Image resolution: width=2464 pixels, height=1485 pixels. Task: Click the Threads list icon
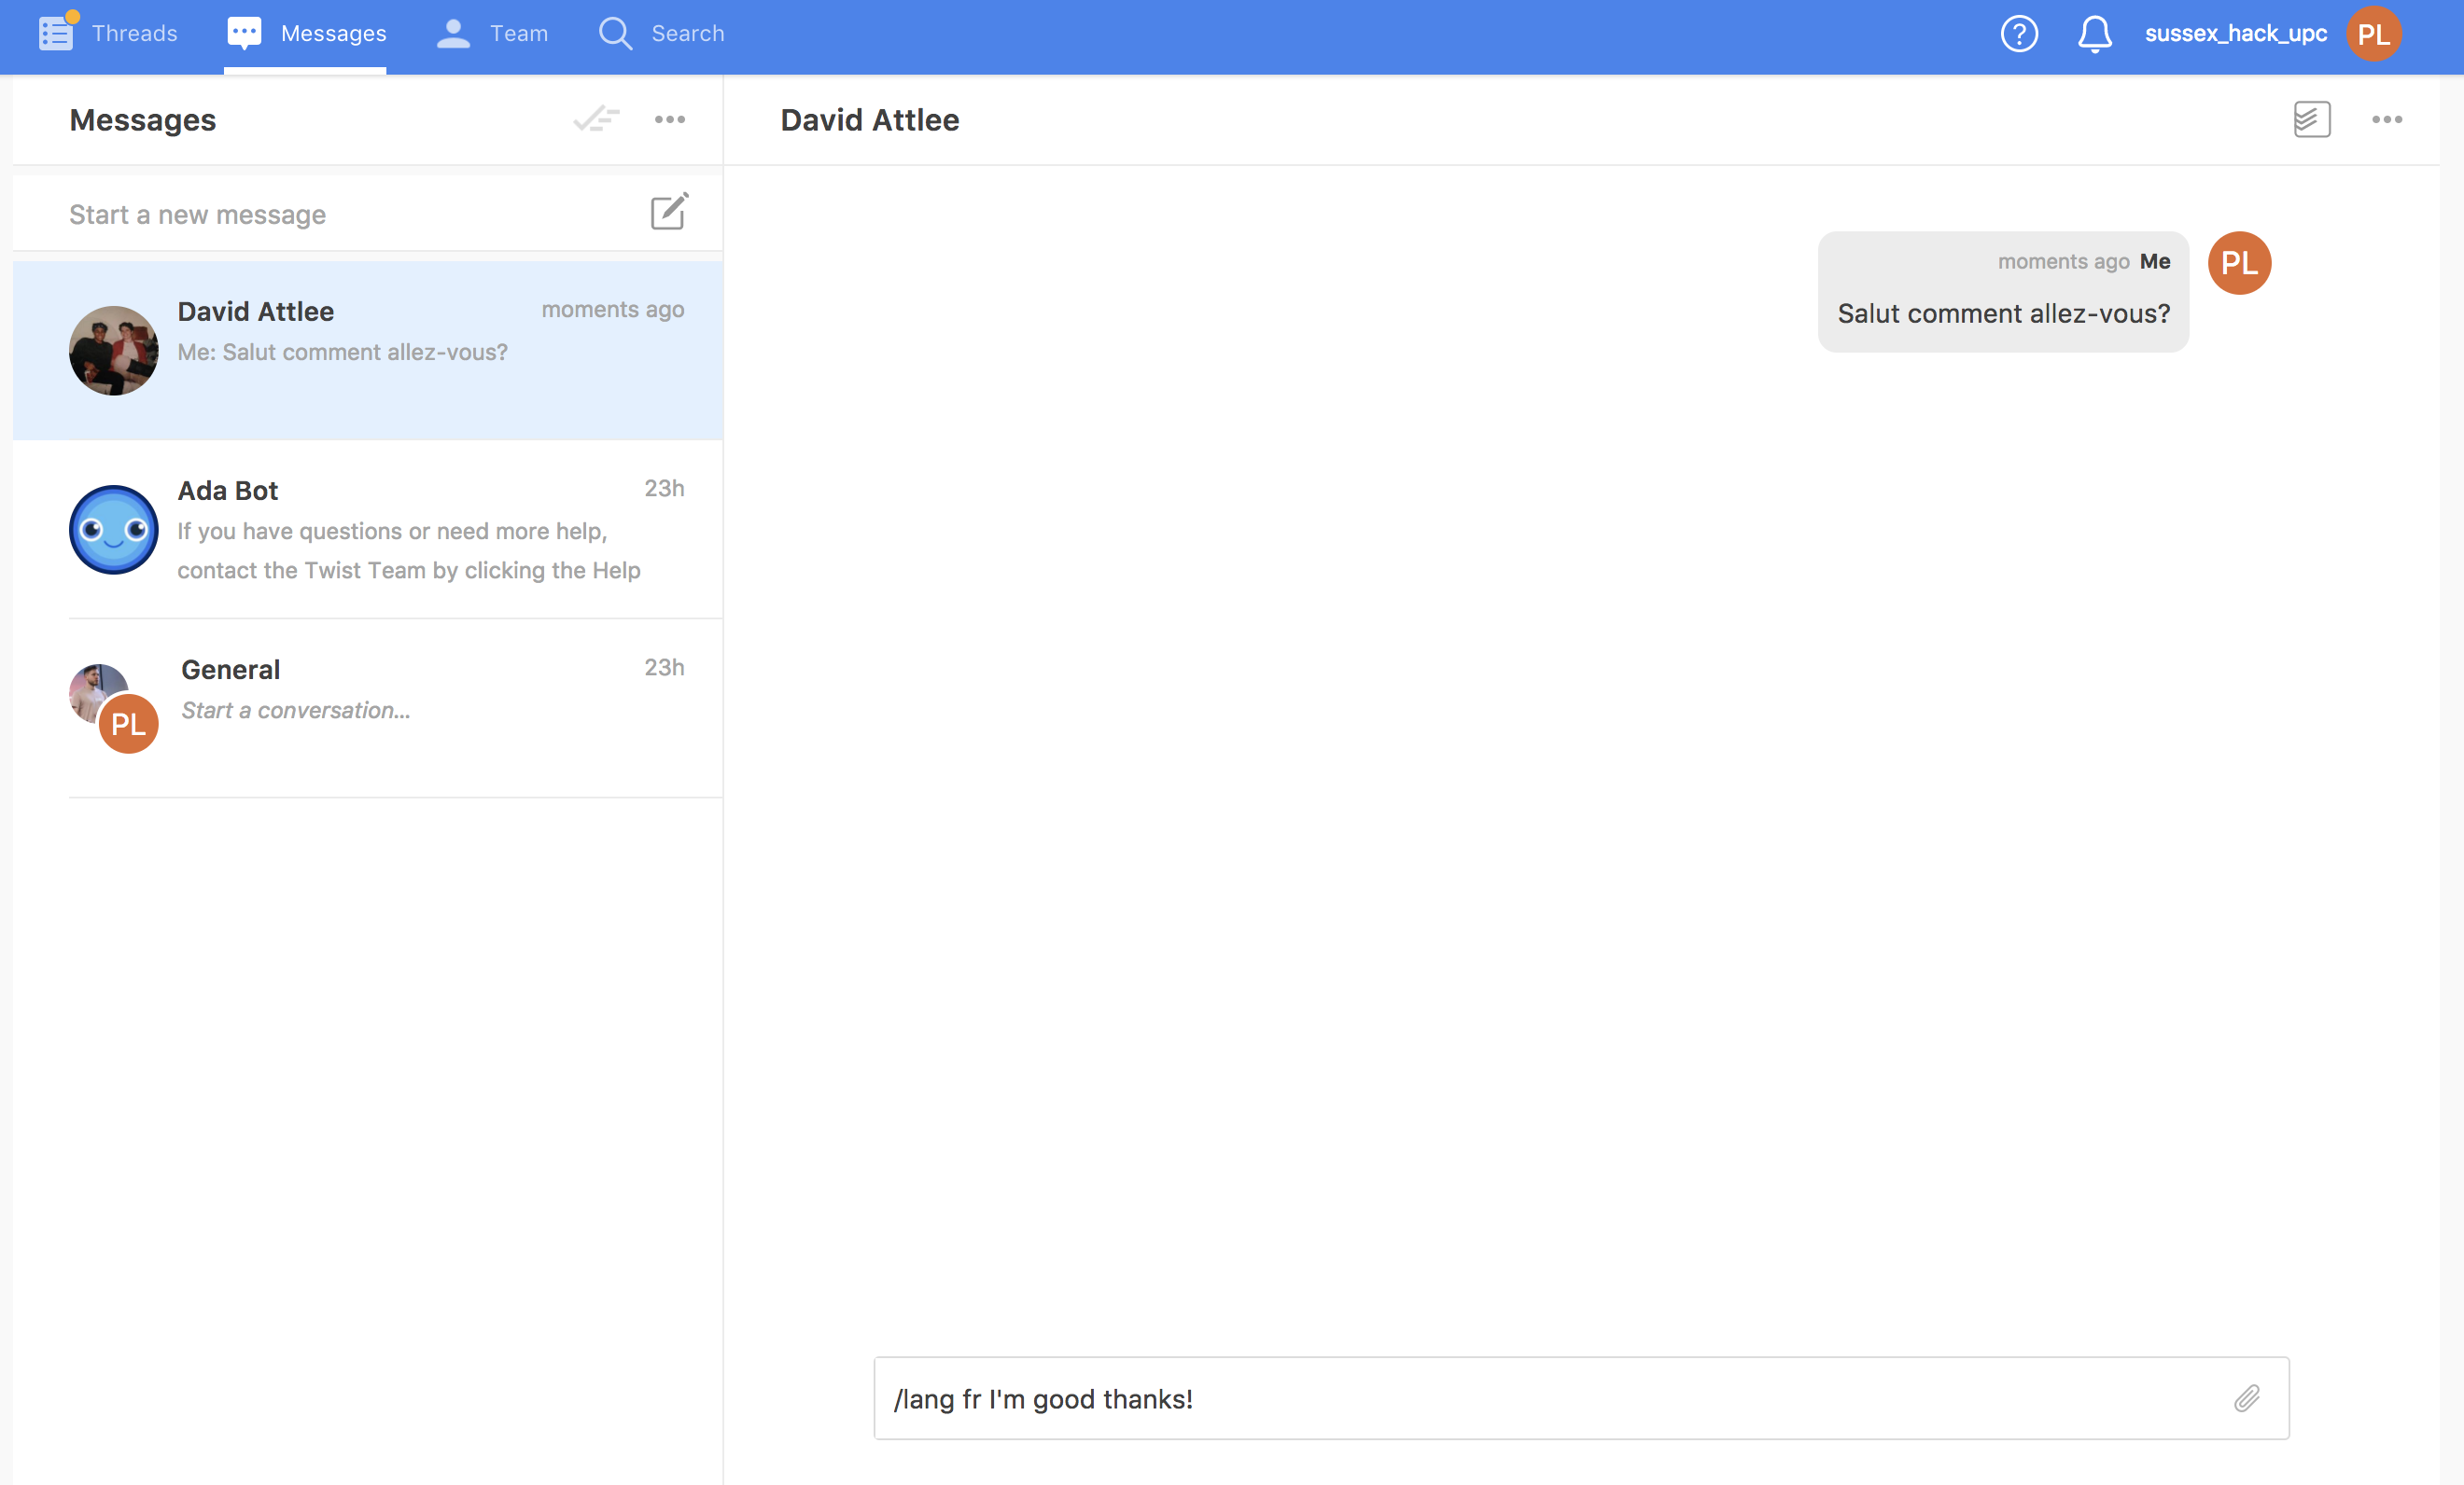[56, 34]
